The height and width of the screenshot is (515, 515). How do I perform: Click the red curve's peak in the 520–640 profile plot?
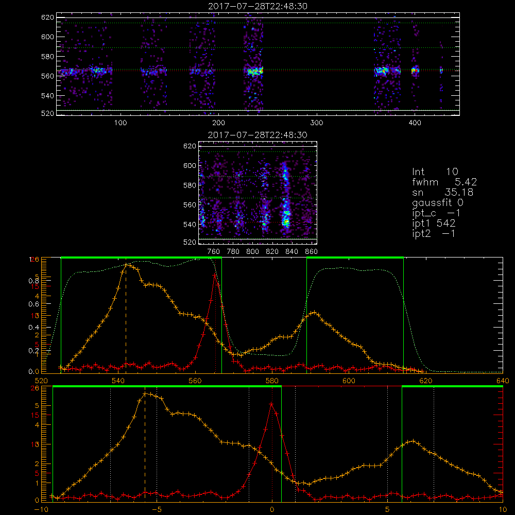click(x=215, y=275)
